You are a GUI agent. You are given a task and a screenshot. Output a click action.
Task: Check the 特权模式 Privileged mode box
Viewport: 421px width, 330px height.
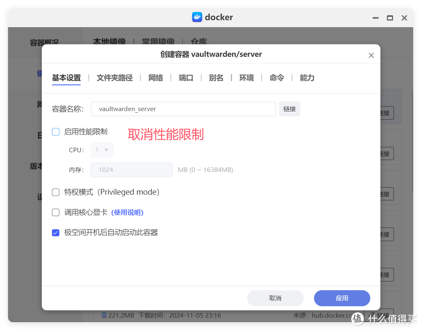(x=56, y=192)
